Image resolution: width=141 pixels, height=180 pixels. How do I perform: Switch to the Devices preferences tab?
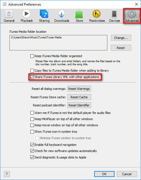[114, 16]
